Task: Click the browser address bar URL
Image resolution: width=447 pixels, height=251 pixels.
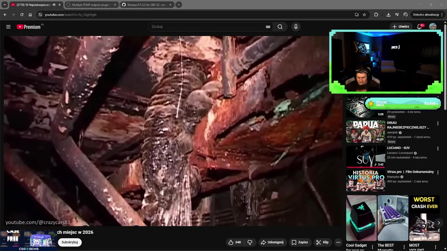Action: click(71, 15)
